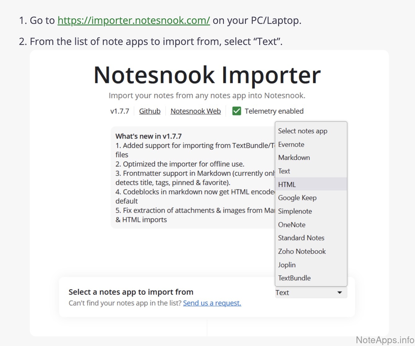415x346 pixels.
Task: Choose the 'Select notes app' placeholder option
Action: (x=303, y=131)
